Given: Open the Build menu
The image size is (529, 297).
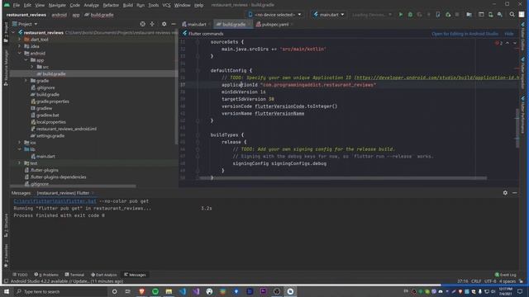Looking at the screenshot, I should 128,5.
